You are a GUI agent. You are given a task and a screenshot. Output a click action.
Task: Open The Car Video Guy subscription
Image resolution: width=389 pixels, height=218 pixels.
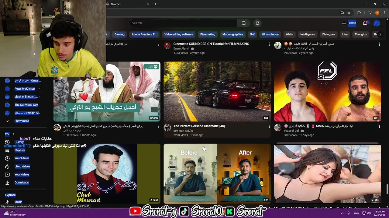coord(26,105)
